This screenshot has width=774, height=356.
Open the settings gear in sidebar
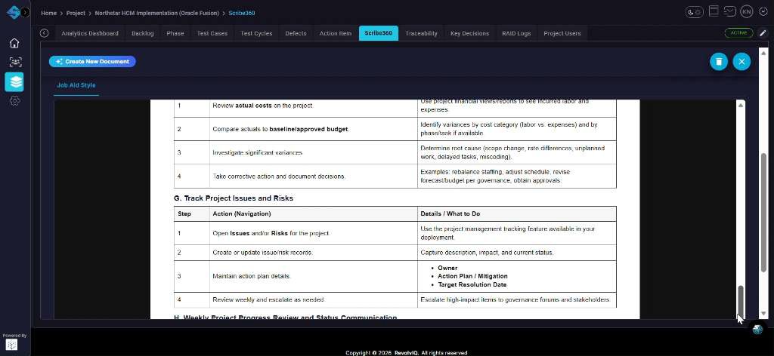click(x=14, y=100)
